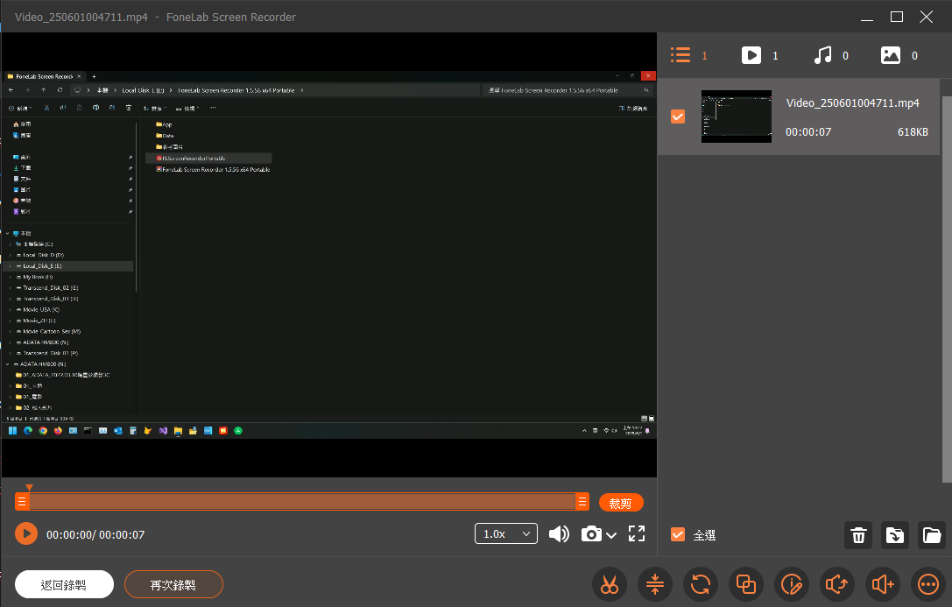Select the Video_250601004711.mp4 thumbnail
952x607 pixels.
pyautogui.click(x=737, y=116)
